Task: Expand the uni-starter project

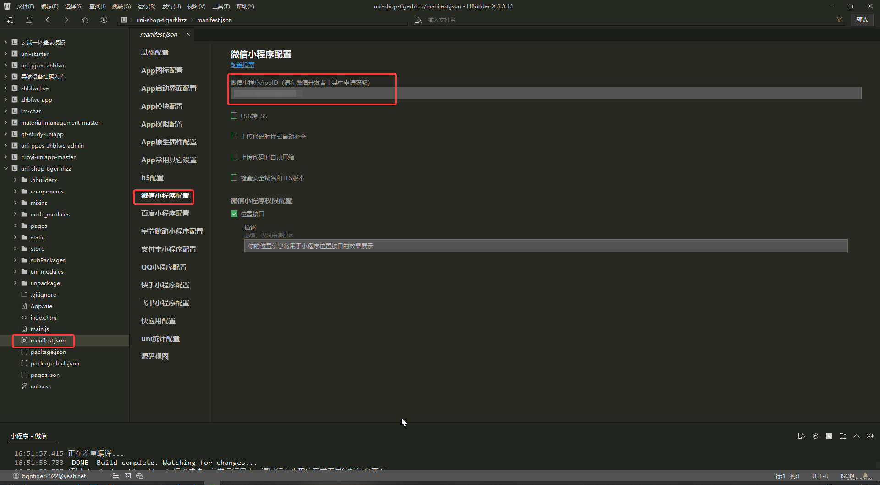Action: click(5, 54)
